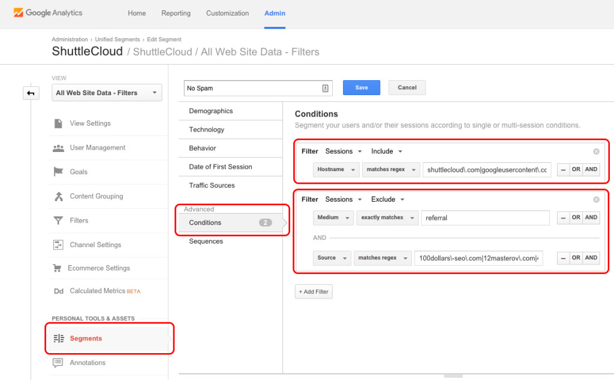Click the Ecommerce Settings cart icon
This screenshot has height=380, width=614.
[57, 268]
